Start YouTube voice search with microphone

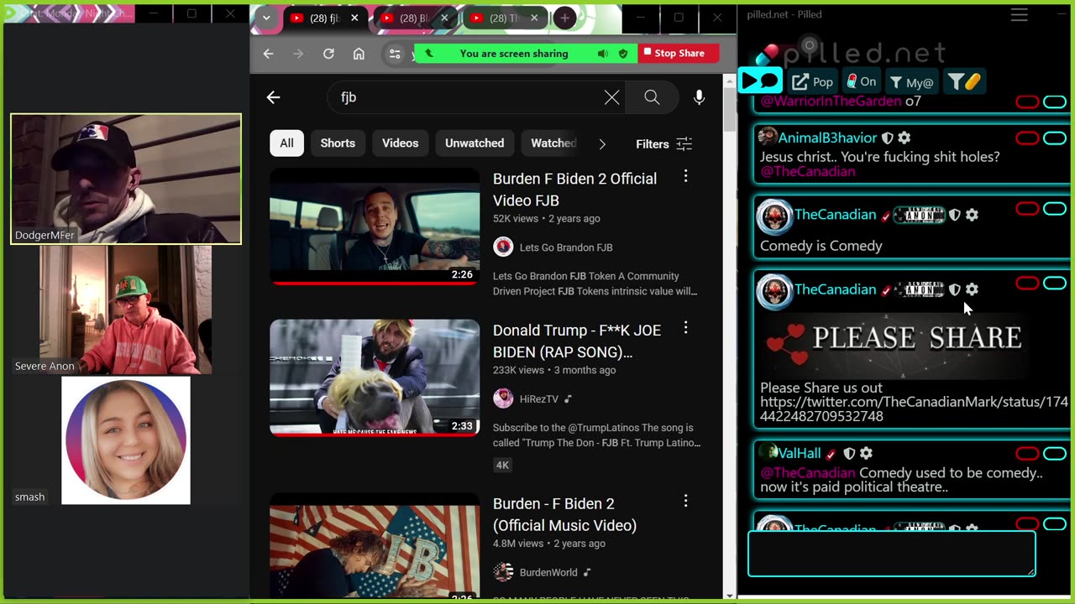pos(699,97)
